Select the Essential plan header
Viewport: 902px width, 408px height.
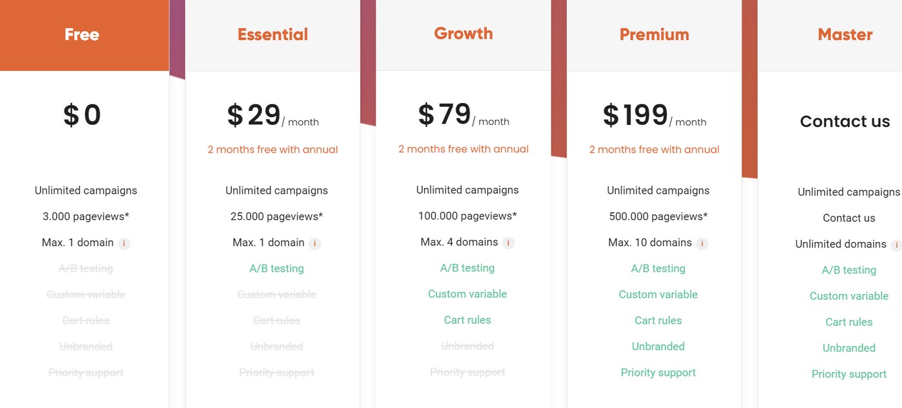coord(273,35)
